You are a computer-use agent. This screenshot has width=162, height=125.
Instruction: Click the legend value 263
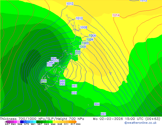[x=13, y=124]
